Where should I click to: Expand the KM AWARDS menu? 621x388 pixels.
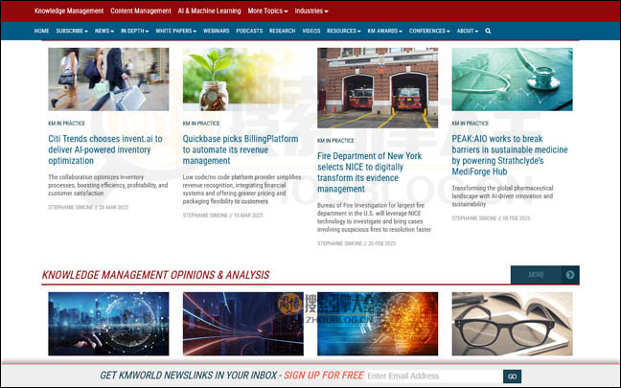(384, 31)
